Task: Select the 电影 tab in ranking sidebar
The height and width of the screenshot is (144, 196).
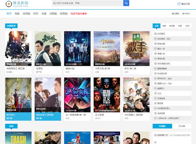Action: point(164,26)
